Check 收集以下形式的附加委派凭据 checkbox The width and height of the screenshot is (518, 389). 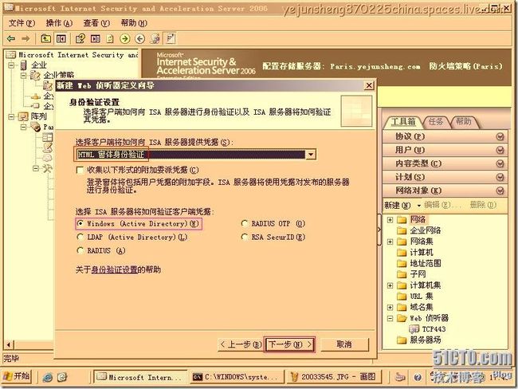(80, 171)
